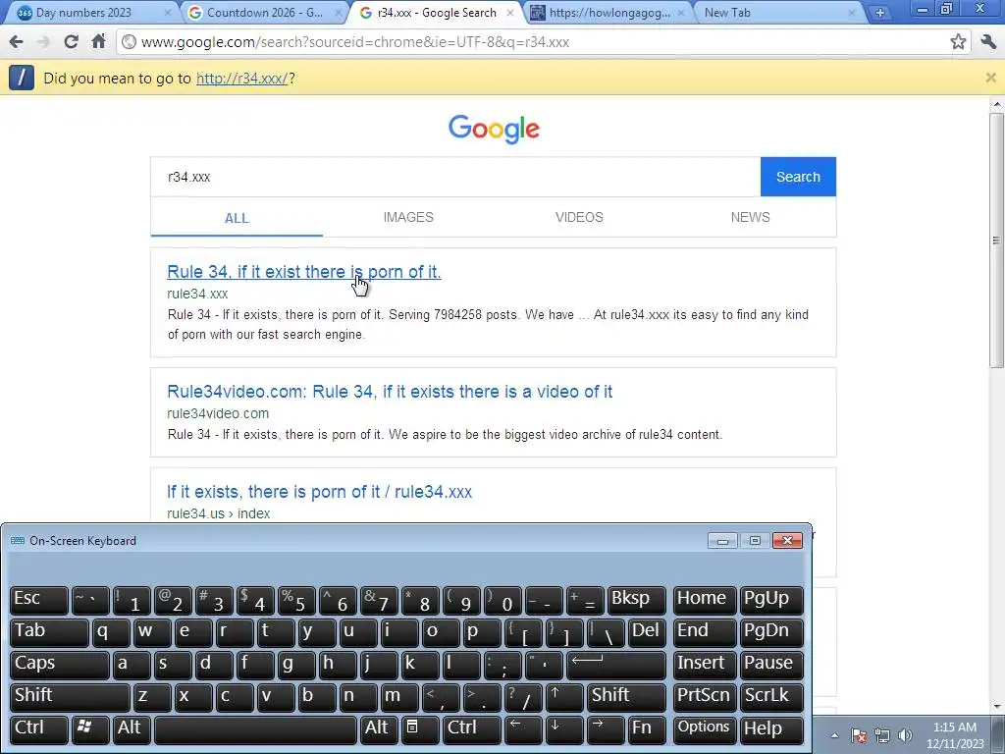
Task: Click the Pause key
Action: tap(771, 665)
